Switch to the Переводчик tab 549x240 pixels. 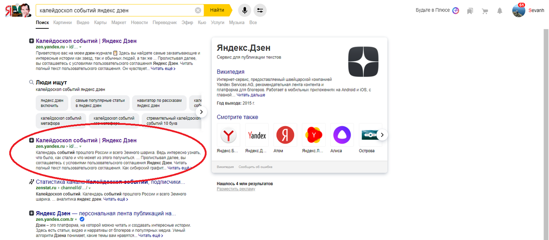[x=165, y=22]
